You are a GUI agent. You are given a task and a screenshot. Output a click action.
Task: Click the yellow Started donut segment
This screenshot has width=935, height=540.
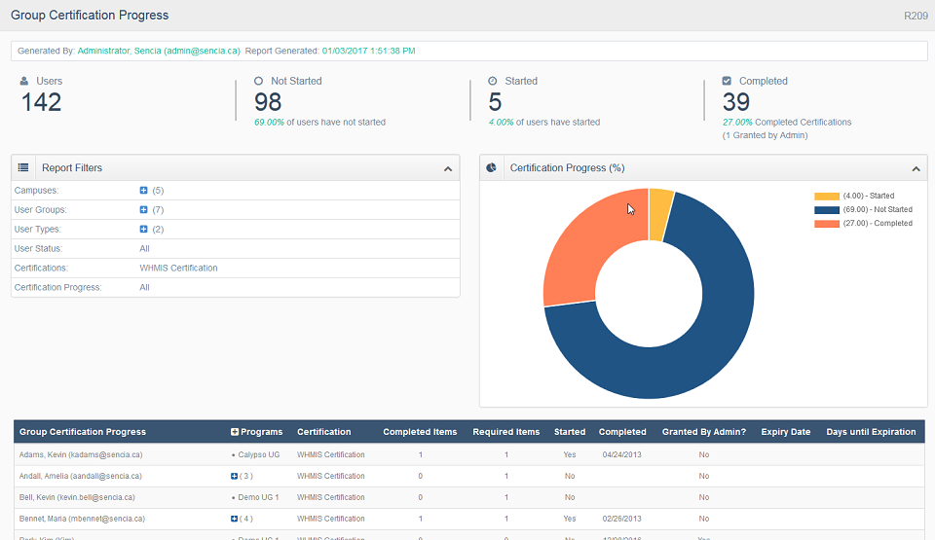coord(660,215)
